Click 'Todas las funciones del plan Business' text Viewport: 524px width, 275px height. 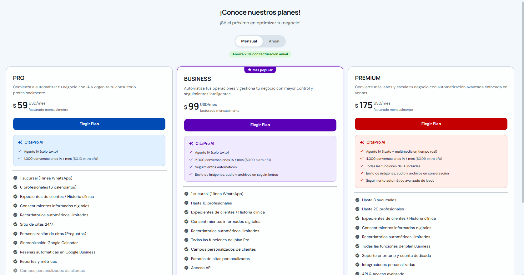pyautogui.click(x=396, y=246)
